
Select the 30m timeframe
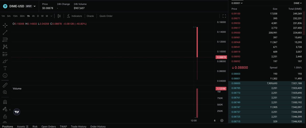pyautogui.click(x=22, y=16)
